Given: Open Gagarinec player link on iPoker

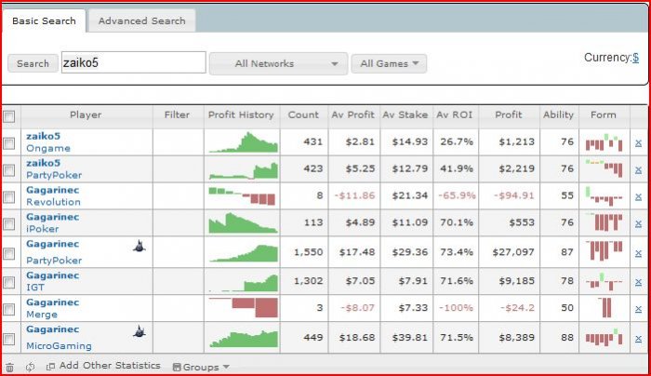Looking at the screenshot, I should click(53, 217).
